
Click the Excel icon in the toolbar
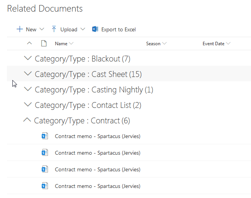click(x=95, y=29)
